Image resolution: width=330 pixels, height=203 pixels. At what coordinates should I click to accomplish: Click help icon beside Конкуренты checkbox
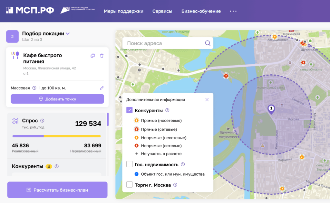(x=167, y=110)
